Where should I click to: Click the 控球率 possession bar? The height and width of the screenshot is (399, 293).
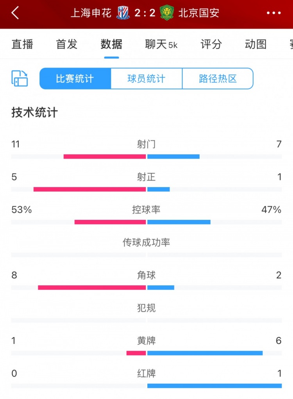[146, 222]
